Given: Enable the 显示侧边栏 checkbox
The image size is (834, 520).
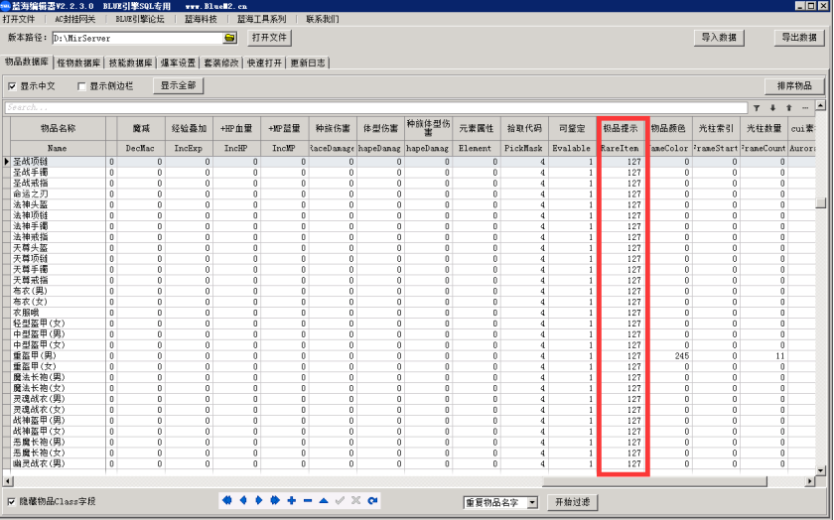Looking at the screenshot, I should [x=81, y=86].
